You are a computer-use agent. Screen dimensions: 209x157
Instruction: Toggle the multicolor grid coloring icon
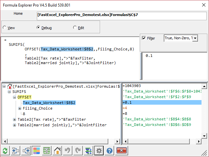coord(37,151)
